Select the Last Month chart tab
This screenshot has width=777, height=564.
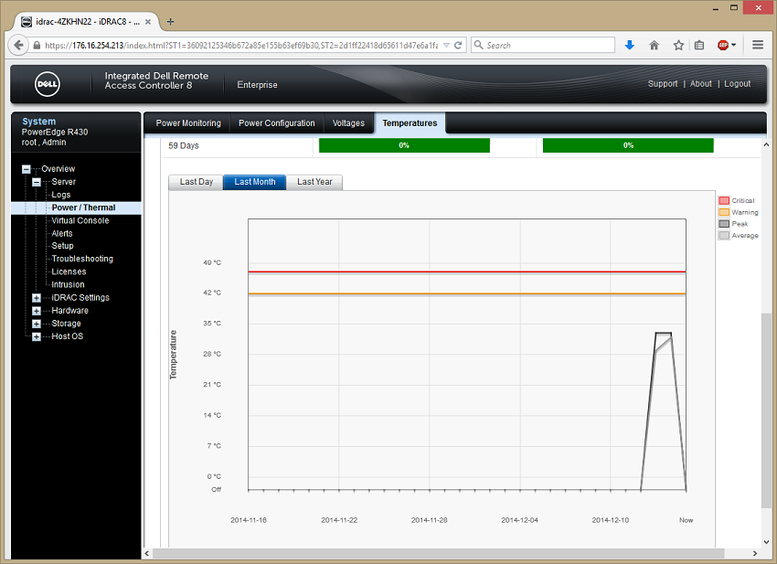(255, 182)
